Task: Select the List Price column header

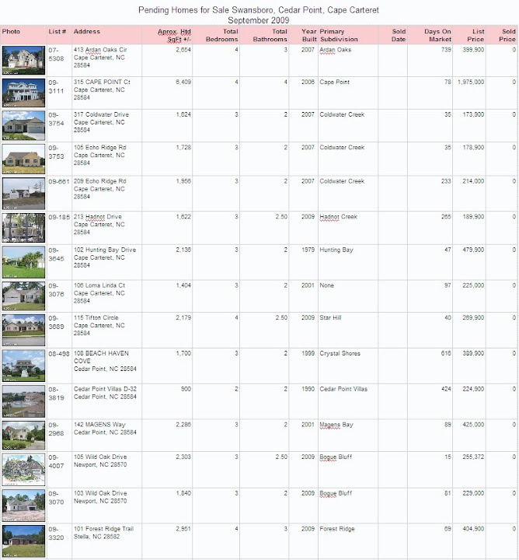Action: click(x=475, y=35)
